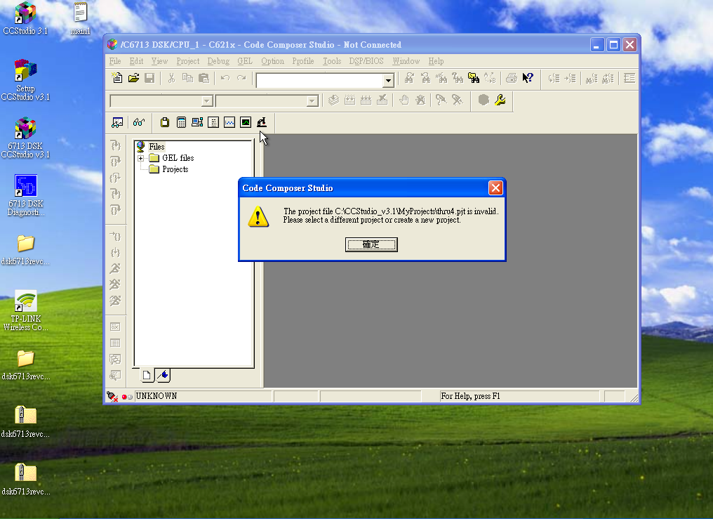Switch to the file view tab below the tree
Screen dimensions: 713x519
click(147, 375)
